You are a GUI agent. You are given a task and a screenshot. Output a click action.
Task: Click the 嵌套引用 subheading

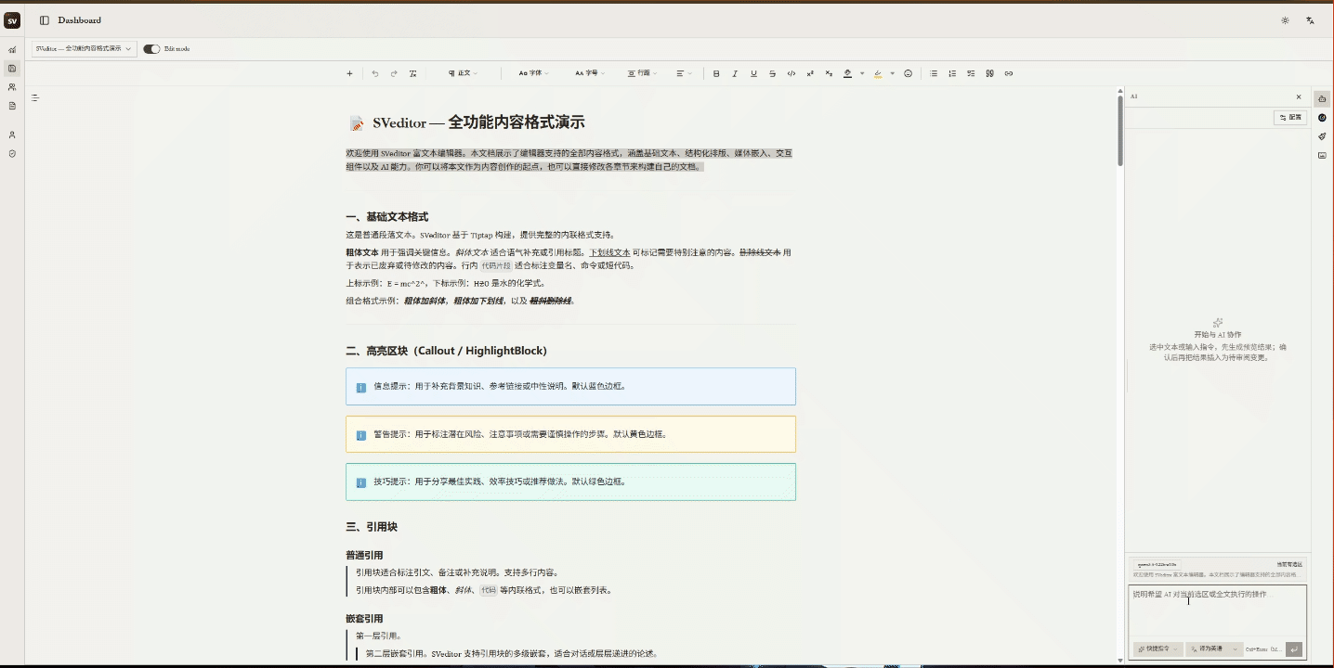pos(364,618)
